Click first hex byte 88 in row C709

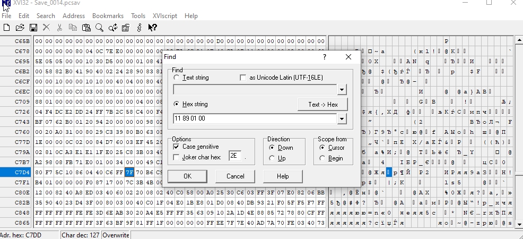[x=39, y=101]
